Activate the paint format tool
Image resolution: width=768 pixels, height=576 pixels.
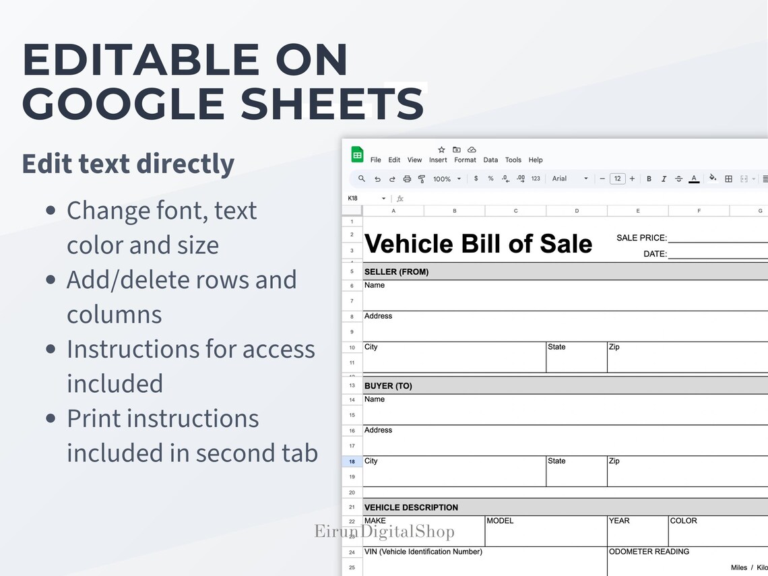(422, 179)
